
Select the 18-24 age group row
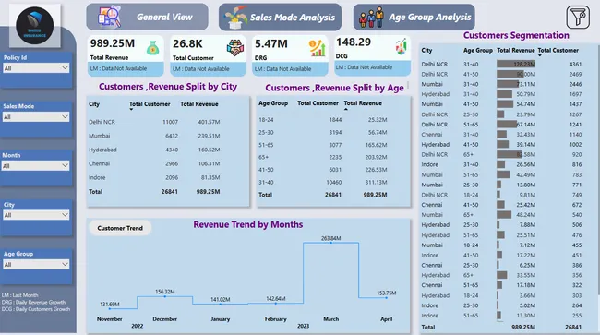point(323,120)
